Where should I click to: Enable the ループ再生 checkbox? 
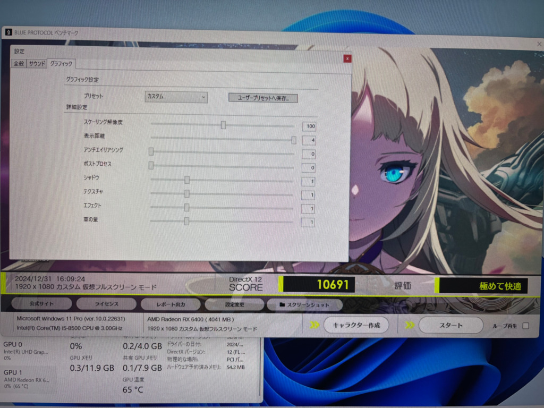pyautogui.click(x=526, y=326)
